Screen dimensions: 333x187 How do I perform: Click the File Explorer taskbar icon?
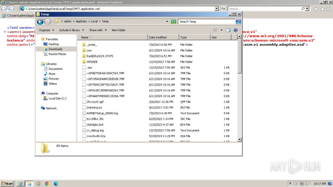pos(29,184)
